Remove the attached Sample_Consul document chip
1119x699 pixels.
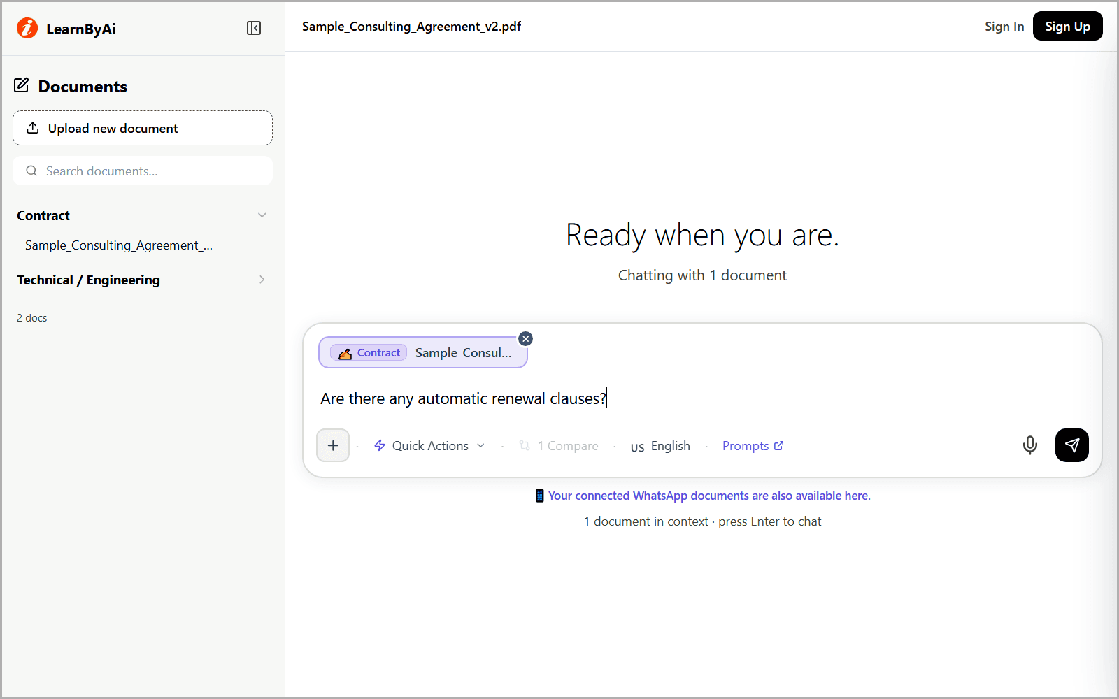pyautogui.click(x=526, y=338)
